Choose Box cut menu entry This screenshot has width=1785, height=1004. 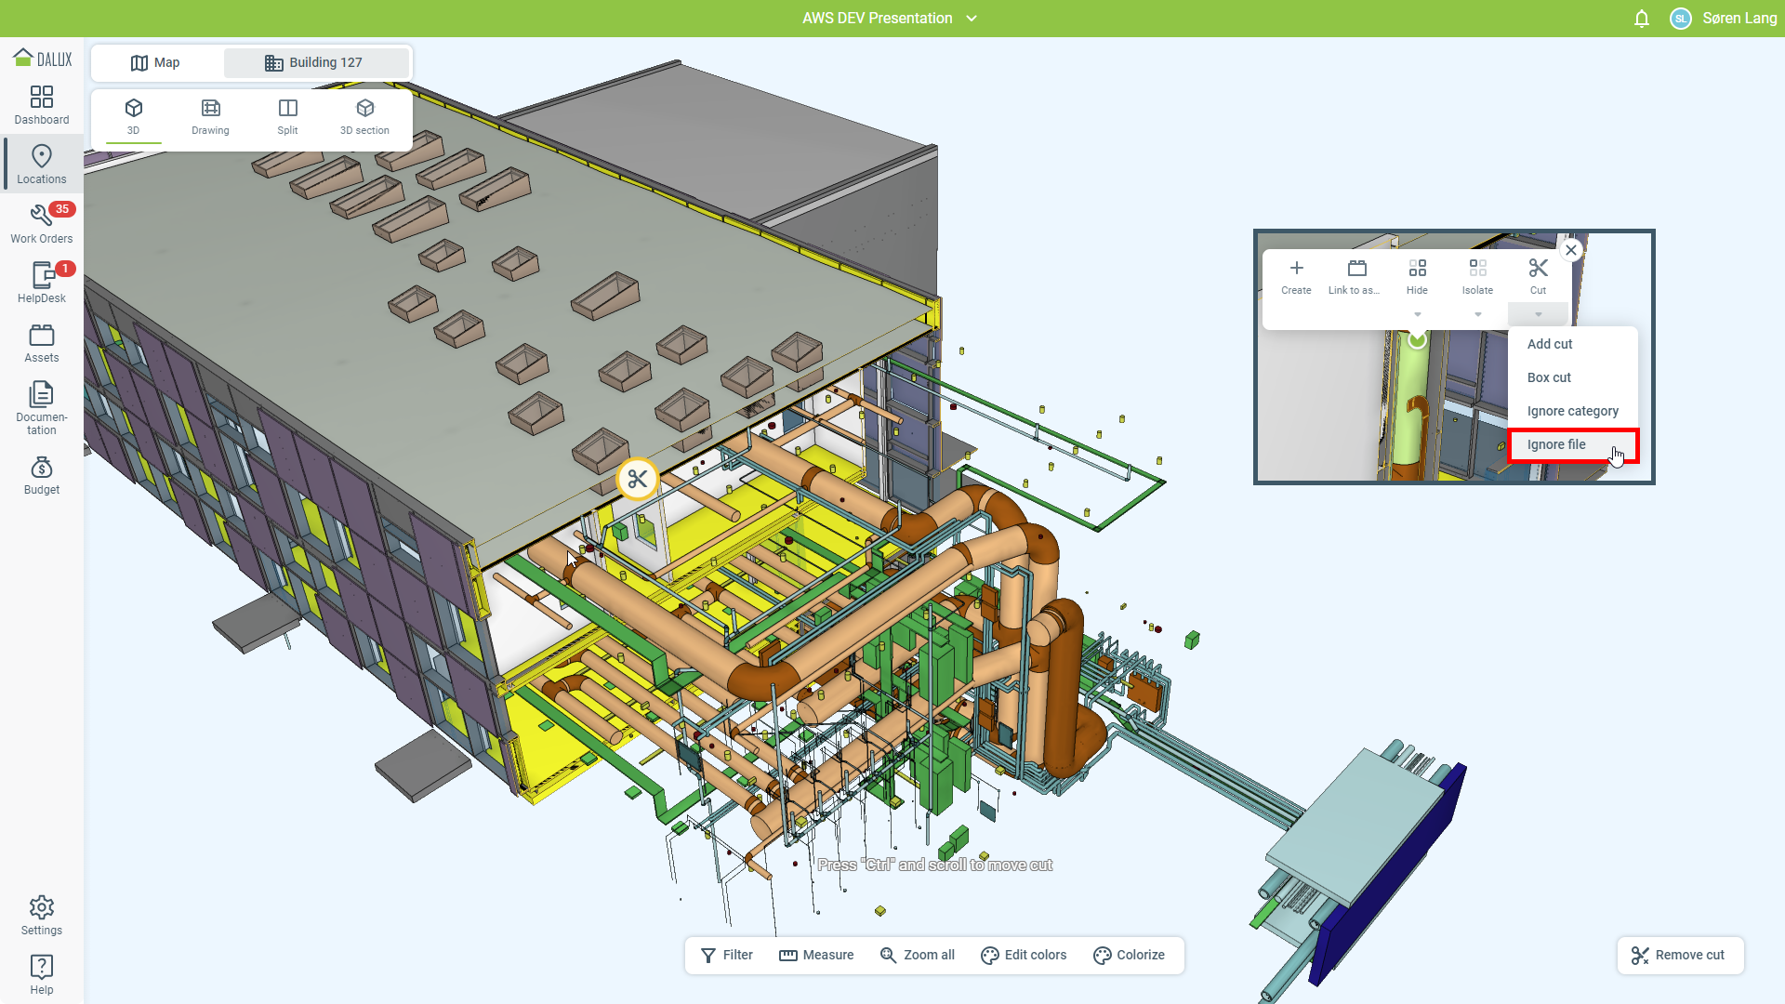pyautogui.click(x=1573, y=377)
